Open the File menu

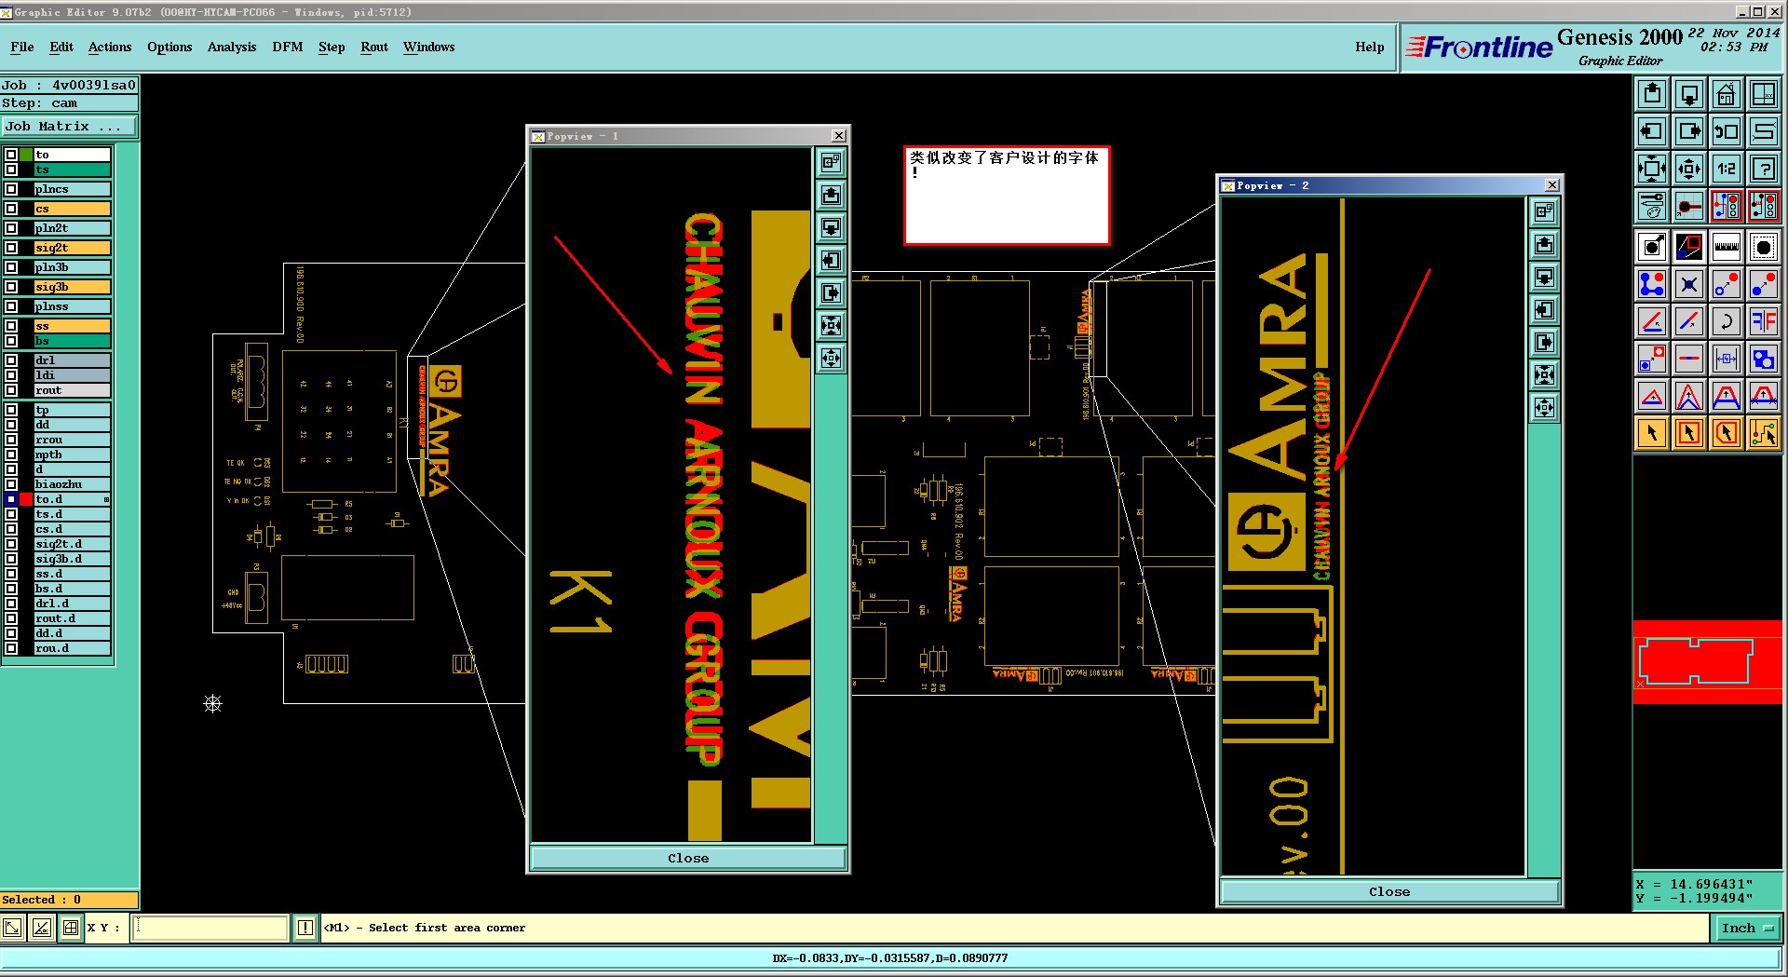point(22,47)
